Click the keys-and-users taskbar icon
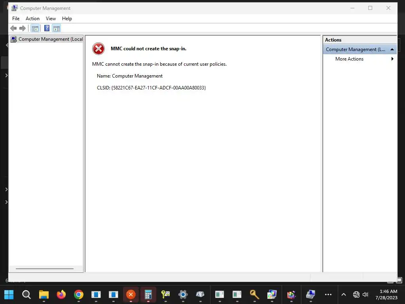 tap(166, 294)
